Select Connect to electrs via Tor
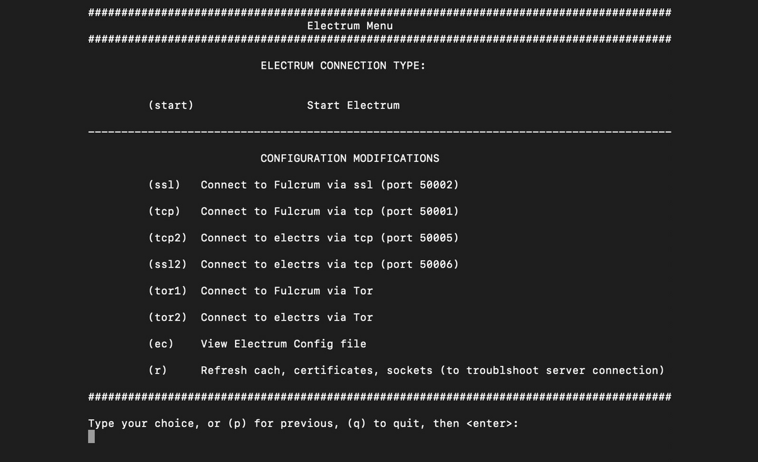Viewport: 758px width, 462px height. point(287,317)
